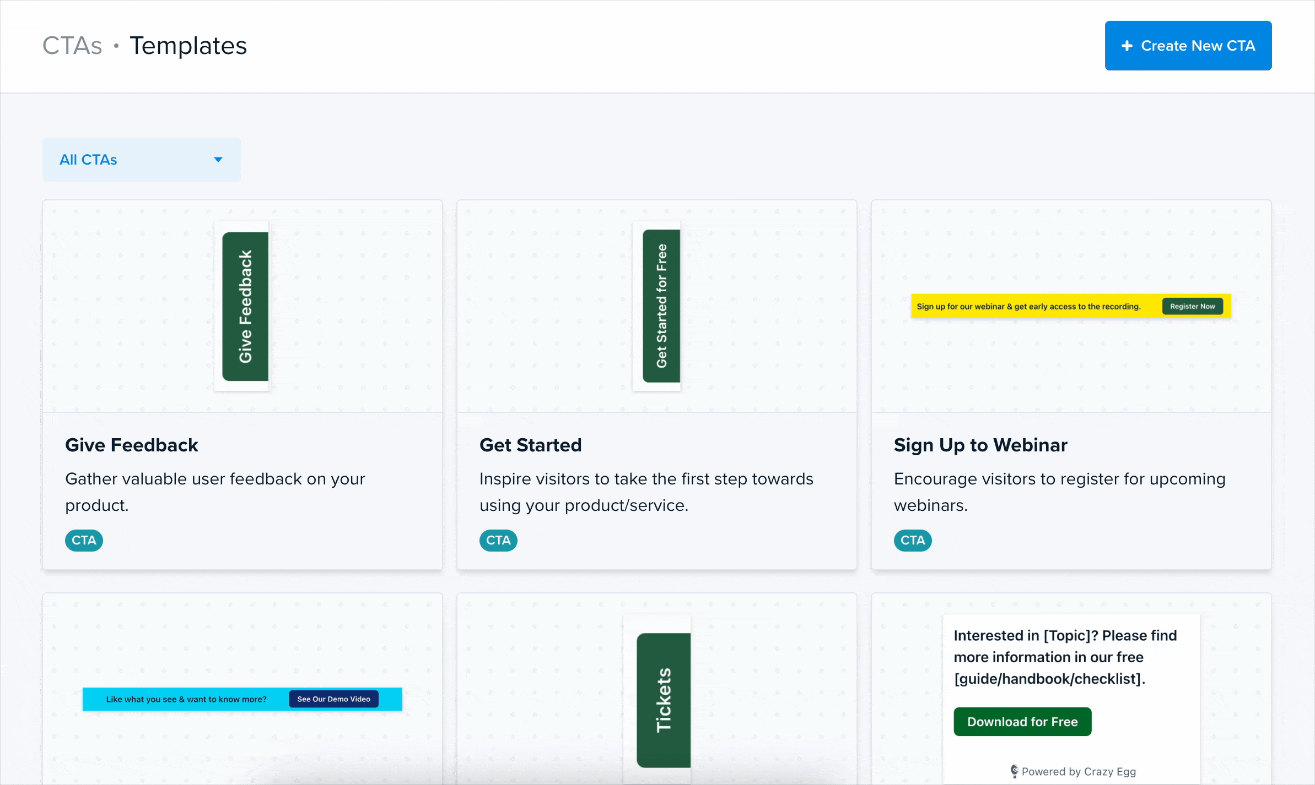
Task: Go to the CTAs breadcrumb link
Action: tap(72, 46)
